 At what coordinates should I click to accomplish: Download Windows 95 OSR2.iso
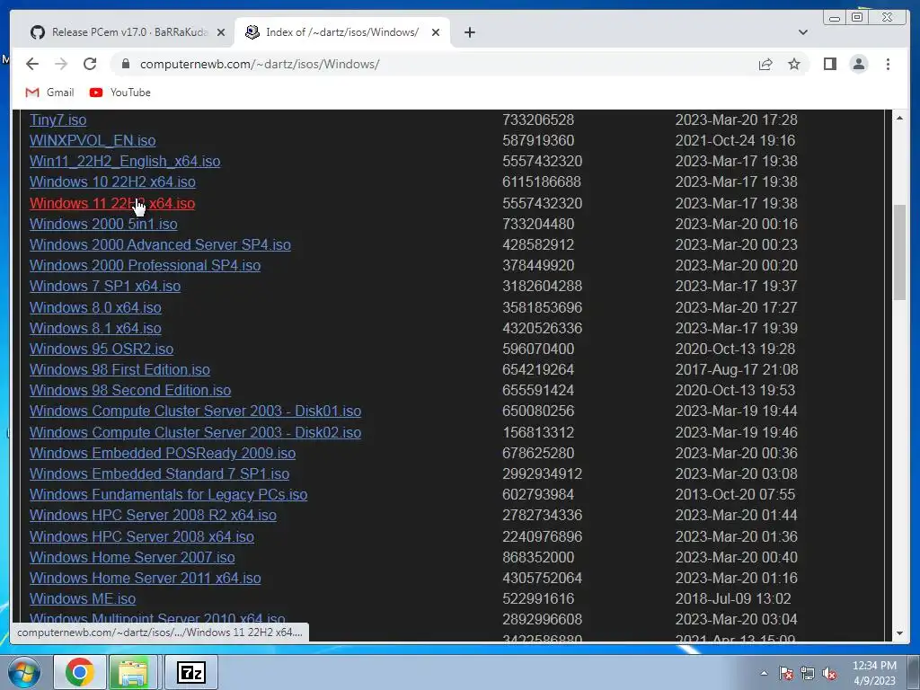(x=102, y=349)
